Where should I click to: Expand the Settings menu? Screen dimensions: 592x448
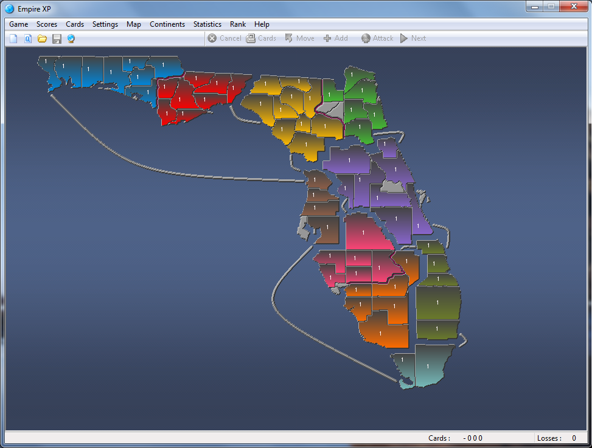pyautogui.click(x=105, y=24)
